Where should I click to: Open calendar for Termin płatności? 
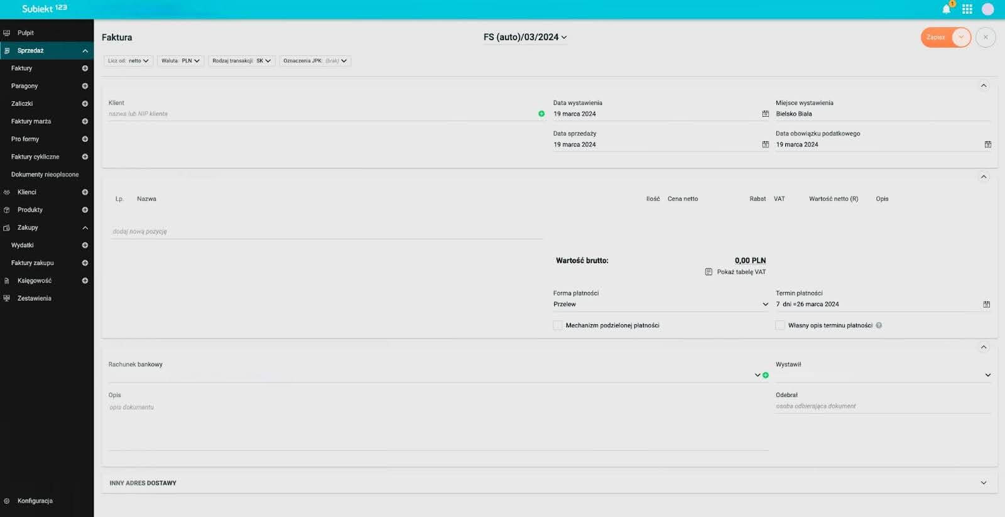coord(986,304)
